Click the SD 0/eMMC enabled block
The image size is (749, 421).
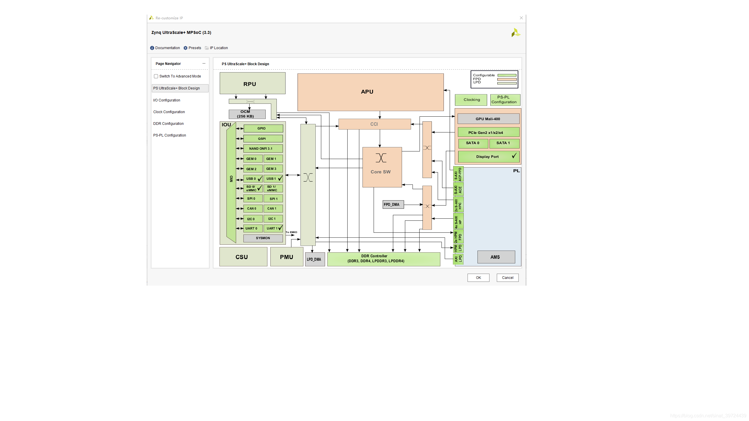point(253,188)
